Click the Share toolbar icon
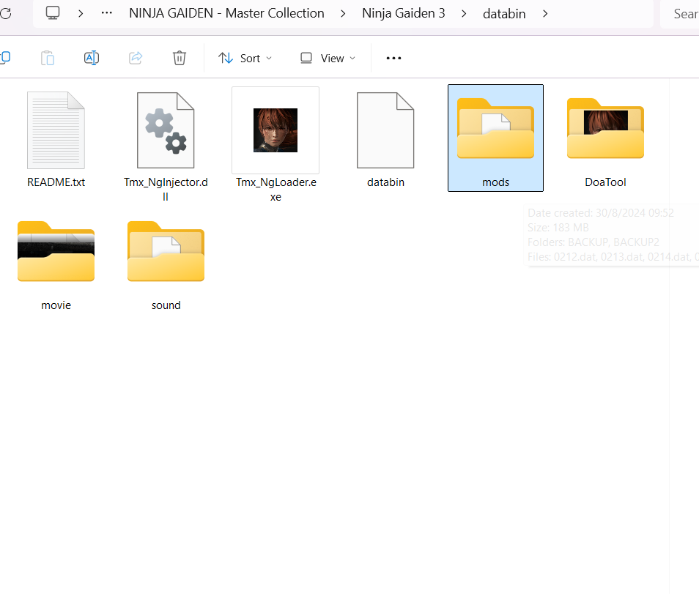This screenshot has width=699, height=607. [x=136, y=57]
